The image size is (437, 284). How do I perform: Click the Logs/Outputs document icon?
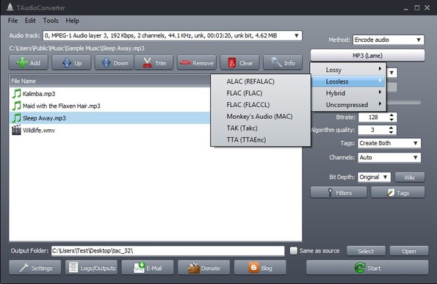(73, 268)
